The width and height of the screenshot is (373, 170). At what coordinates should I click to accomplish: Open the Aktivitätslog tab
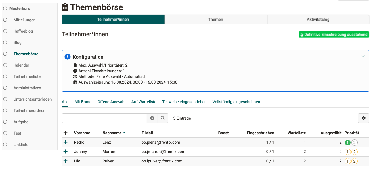(x=318, y=19)
